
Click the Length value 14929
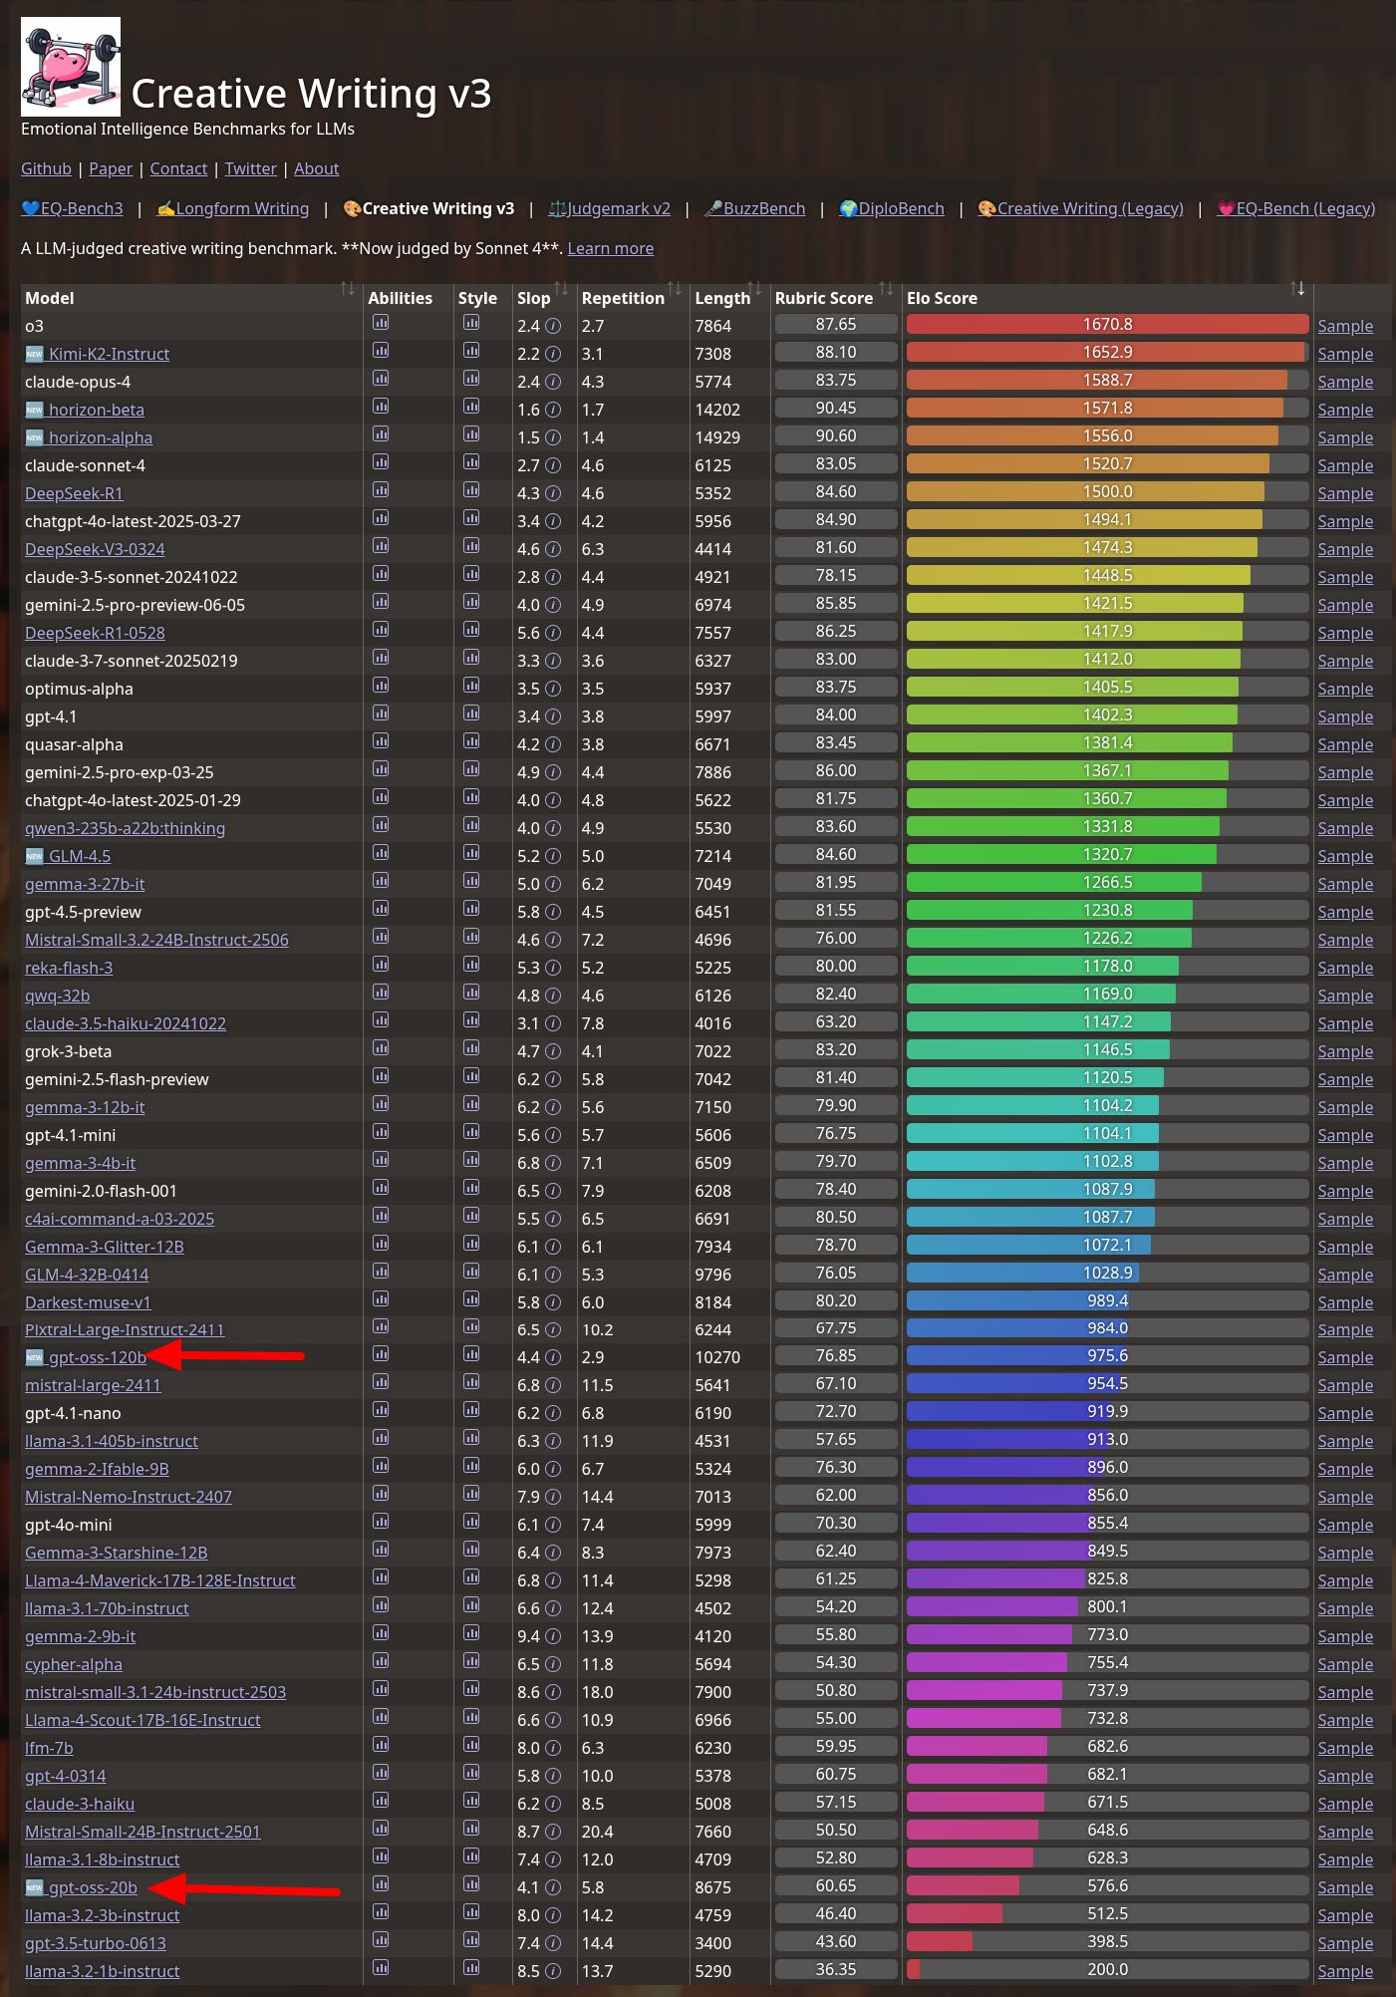[718, 437]
